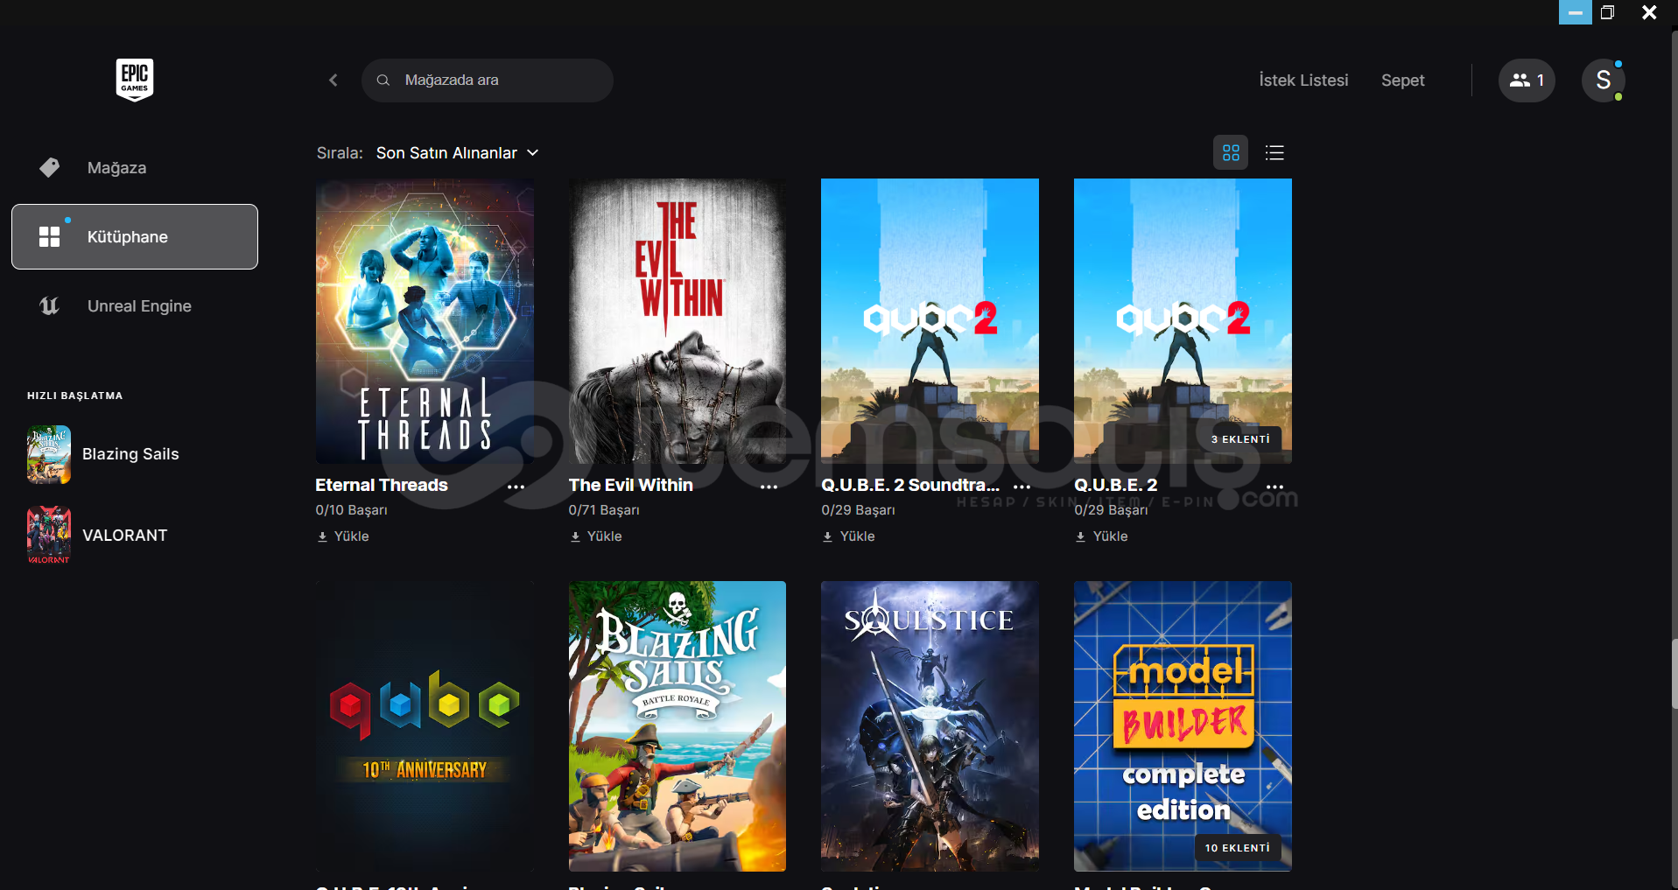Select the Kütüphane library tab
The image size is (1678, 890).
[135, 237]
